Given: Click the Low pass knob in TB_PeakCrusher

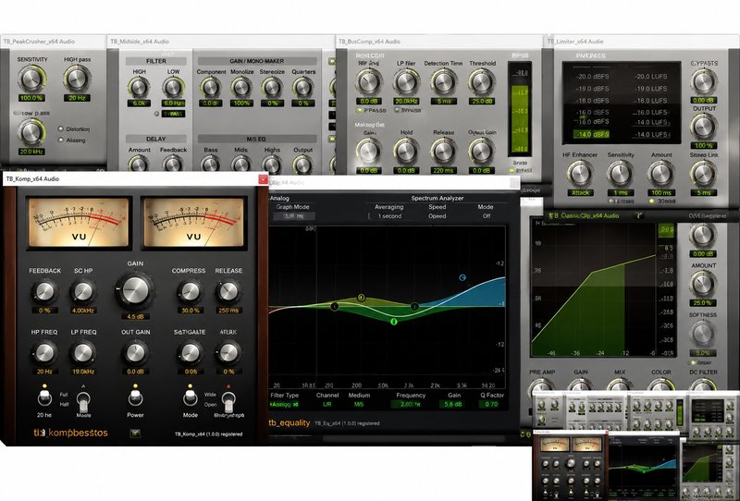Looking at the screenshot, I should 31,132.
